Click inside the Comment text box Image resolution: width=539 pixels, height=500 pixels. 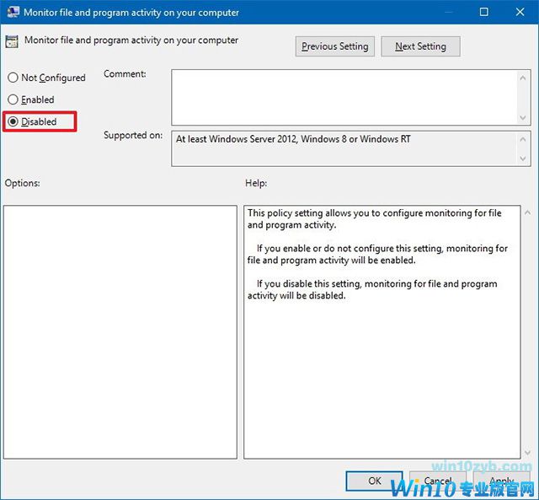[344, 97]
